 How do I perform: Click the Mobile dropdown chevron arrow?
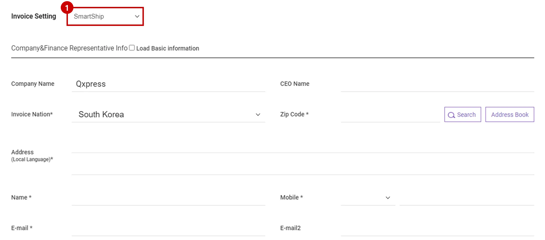point(388,198)
